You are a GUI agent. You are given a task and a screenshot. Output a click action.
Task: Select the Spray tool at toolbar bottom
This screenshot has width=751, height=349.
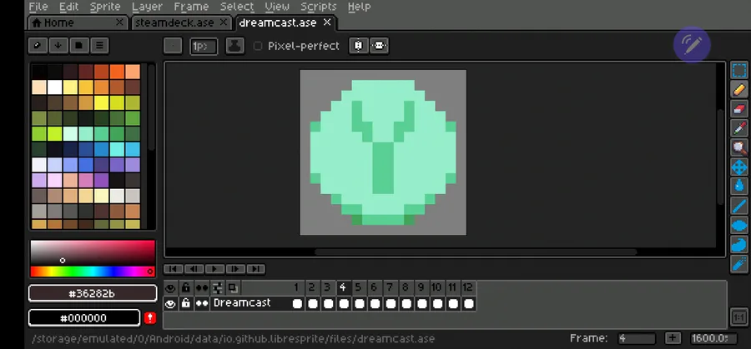(x=739, y=264)
